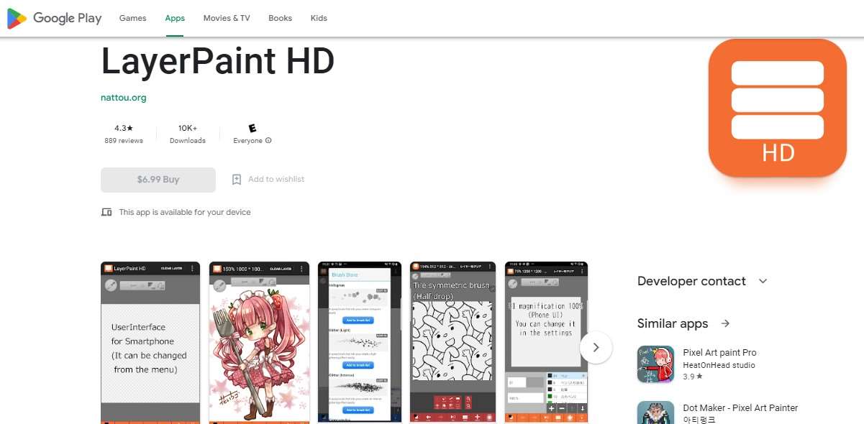Switch to Movies & TV tab
Viewport: 864px width, 424px height.
pos(227,18)
